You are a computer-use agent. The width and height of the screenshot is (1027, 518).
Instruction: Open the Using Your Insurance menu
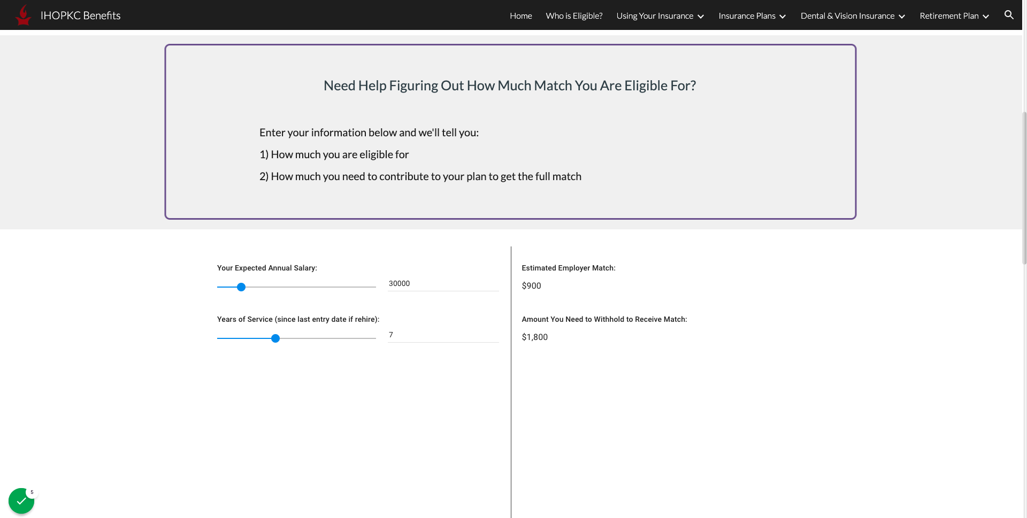point(655,16)
